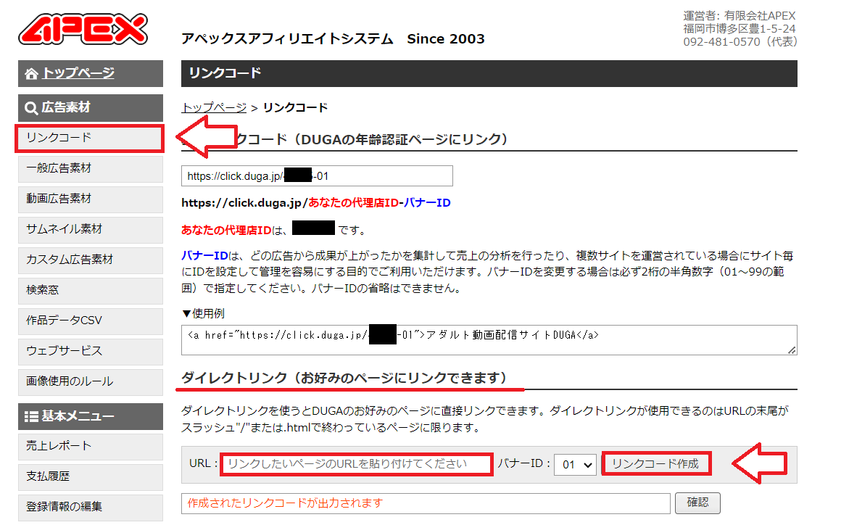Select リンクコード in the sidebar
Image resolution: width=849 pixels, height=525 pixels.
91,139
